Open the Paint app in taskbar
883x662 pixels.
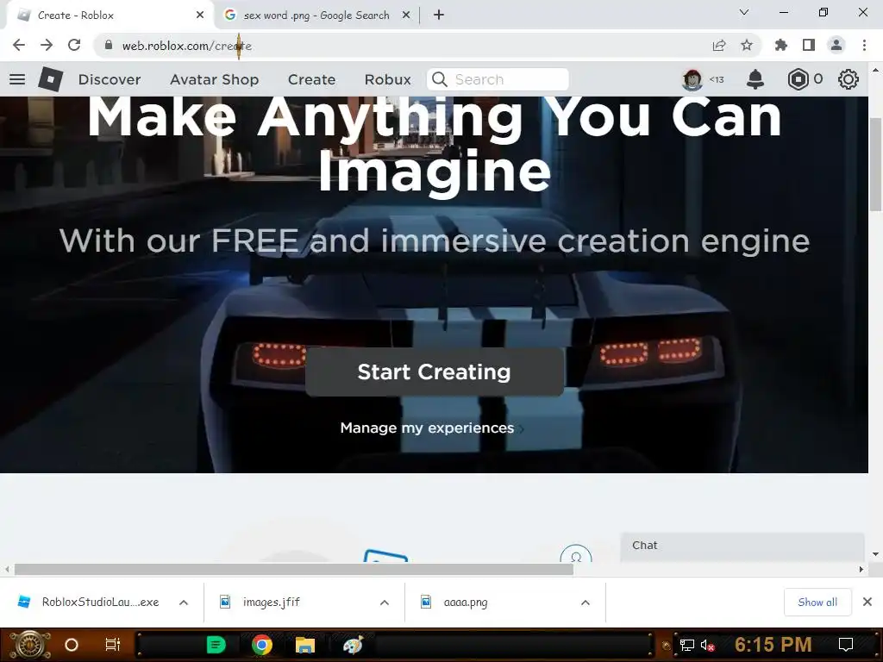pos(353,645)
